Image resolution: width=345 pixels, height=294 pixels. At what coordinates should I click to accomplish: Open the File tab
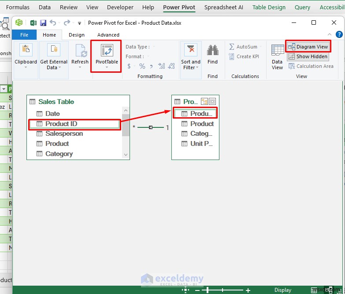pos(24,35)
